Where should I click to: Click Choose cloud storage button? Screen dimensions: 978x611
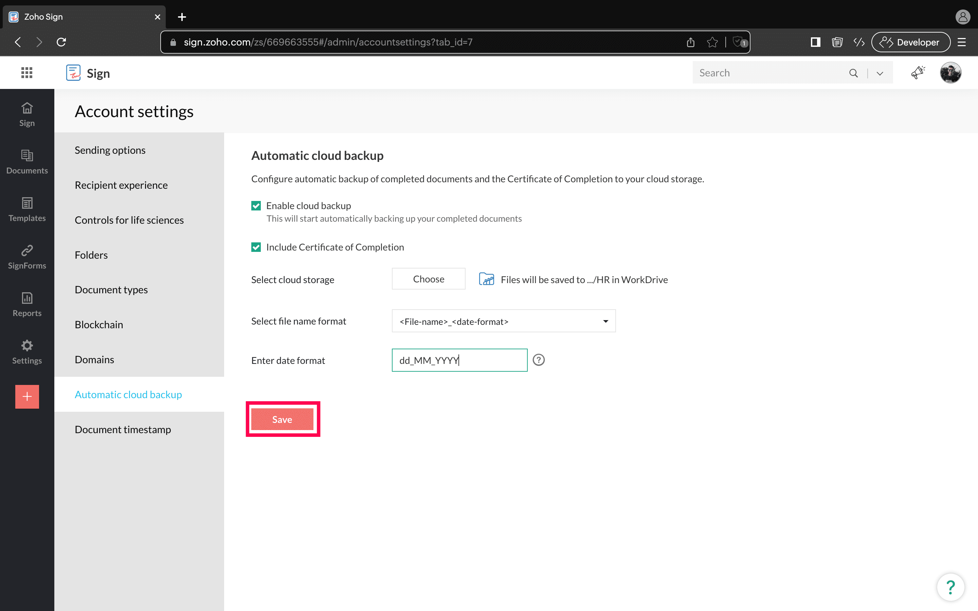coord(428,279)
